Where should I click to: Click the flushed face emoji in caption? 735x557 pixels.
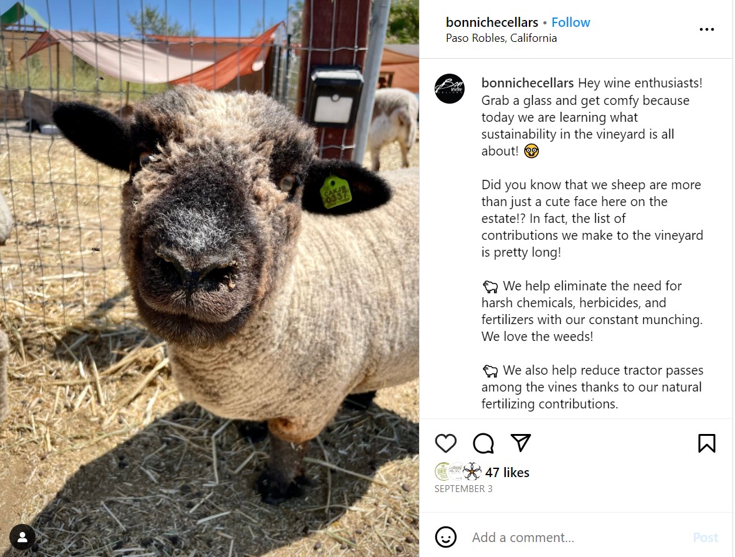click(x=531, y=151)
